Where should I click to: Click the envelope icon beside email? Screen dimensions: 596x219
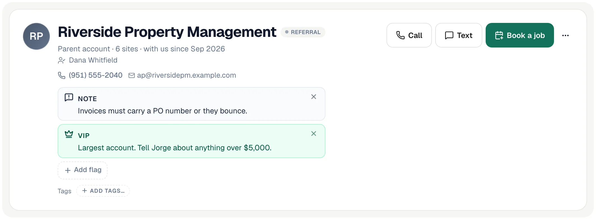132,76
